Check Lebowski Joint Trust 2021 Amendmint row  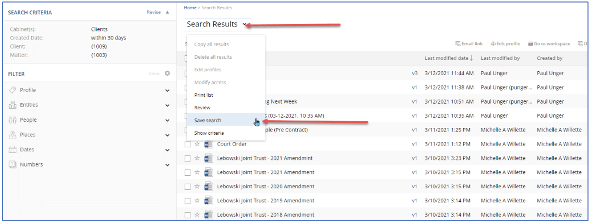(x=187, y=159)
